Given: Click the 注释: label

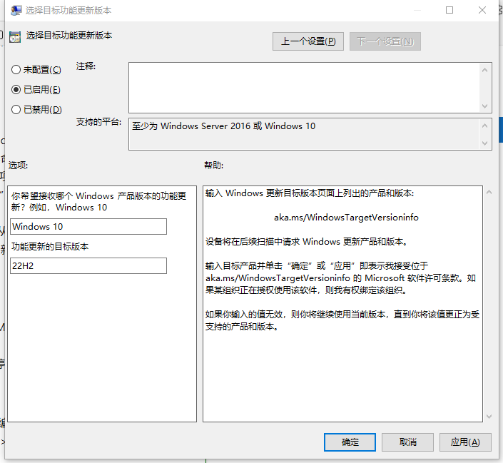Looking at the screenshot, I should coord(86,66).
